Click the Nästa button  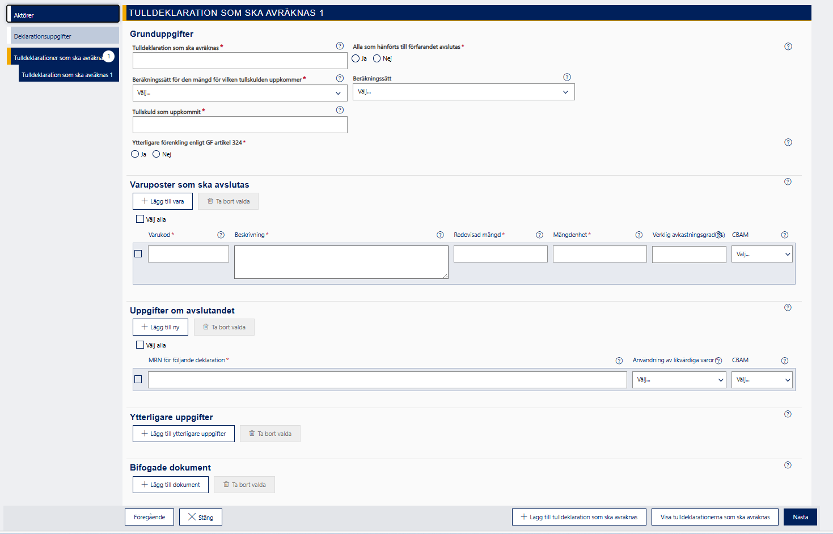point(800,517)
